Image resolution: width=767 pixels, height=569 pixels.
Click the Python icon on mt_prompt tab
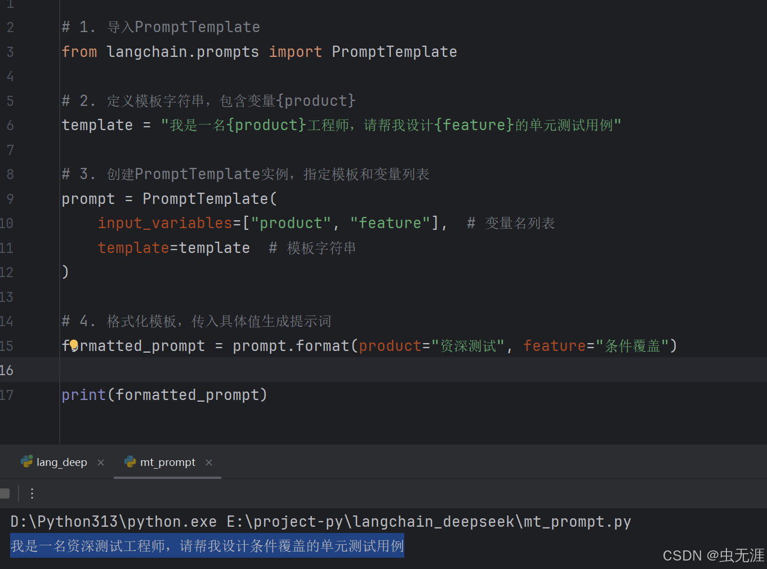pos(130,462)
